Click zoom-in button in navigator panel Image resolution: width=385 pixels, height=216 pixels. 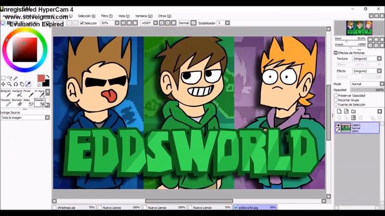tap(376, 39)
